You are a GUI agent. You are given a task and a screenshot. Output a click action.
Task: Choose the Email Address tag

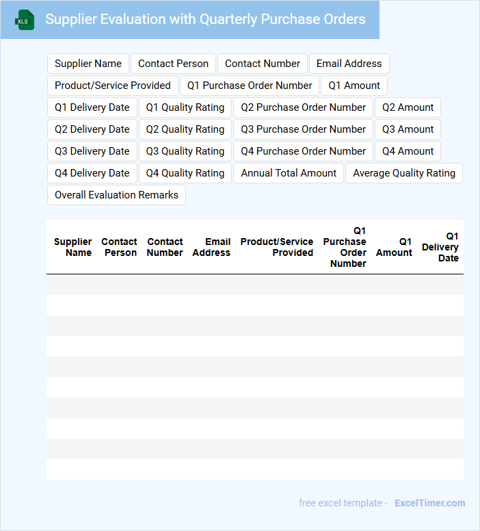point(349,64)
